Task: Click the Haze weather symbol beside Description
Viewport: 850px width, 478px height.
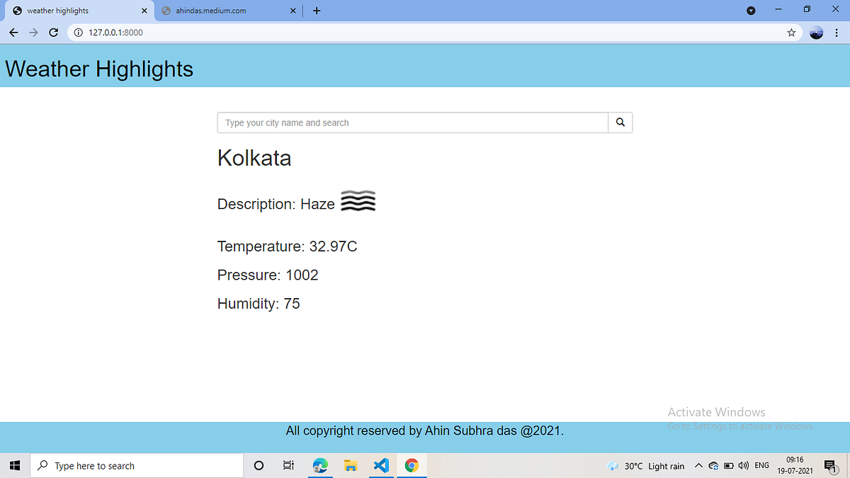Action: pos(358,201)
